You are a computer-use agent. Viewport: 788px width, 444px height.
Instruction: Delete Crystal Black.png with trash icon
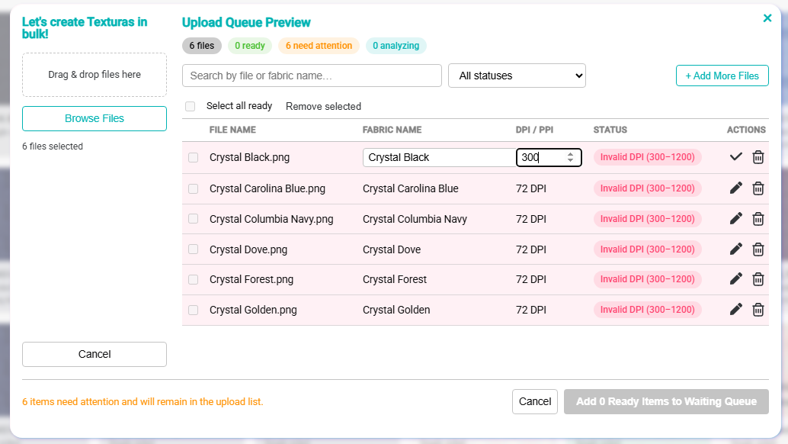coord(758,157)
